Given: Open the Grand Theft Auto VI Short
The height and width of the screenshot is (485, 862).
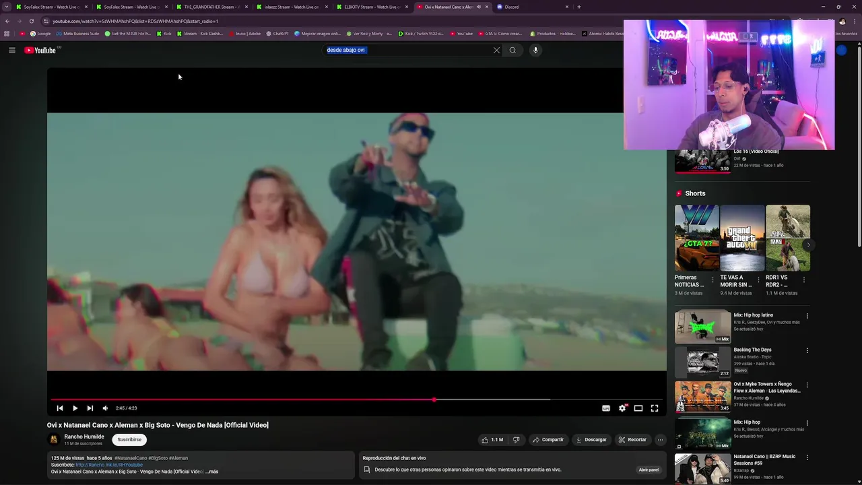Looking at the screenshot, I should tap(742, 238).
